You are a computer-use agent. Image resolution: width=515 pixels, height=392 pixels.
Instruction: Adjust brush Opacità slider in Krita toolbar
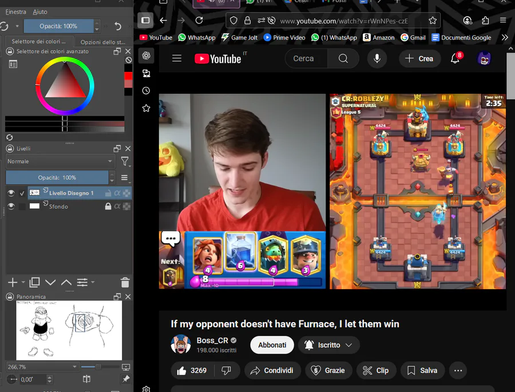58,26
